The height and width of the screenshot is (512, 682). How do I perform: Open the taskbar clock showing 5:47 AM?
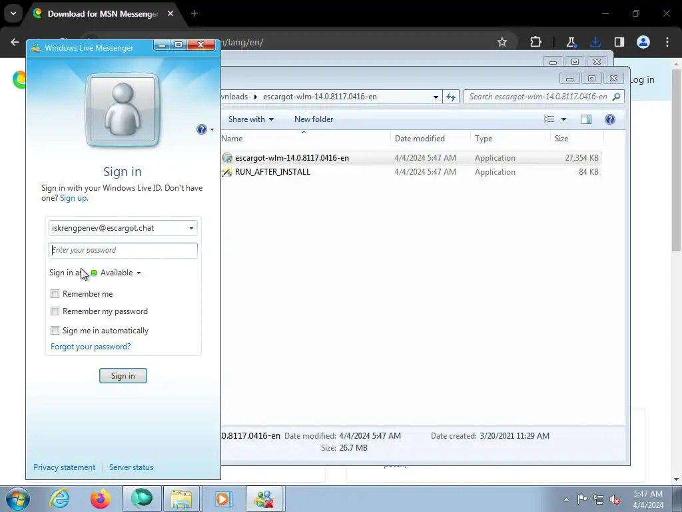(x=648, y=499)
